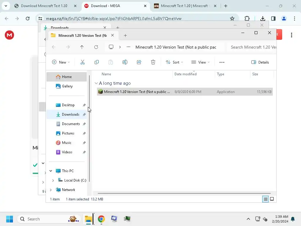Open a new Chrome tab

(x=226, y=6)
